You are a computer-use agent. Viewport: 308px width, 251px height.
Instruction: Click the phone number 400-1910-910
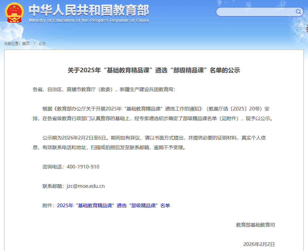[x=83, y=167]
